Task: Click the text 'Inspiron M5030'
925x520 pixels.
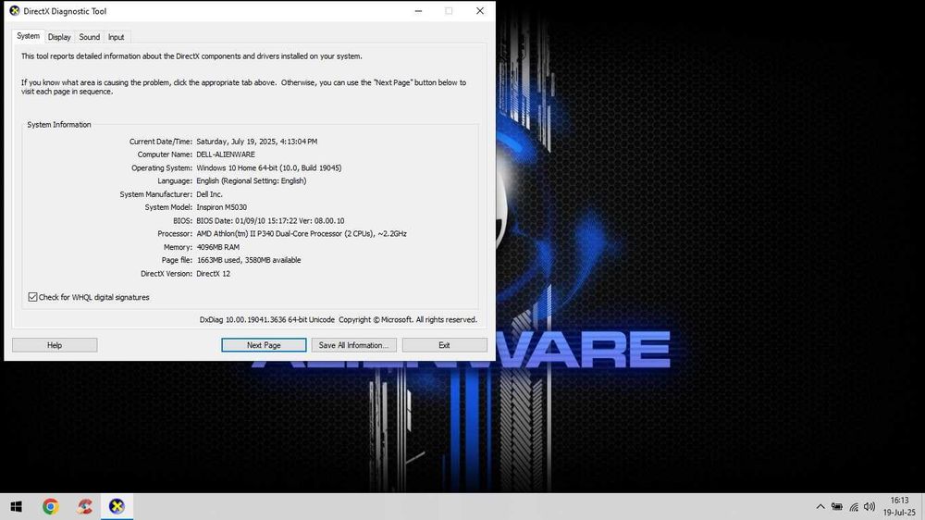Action: (x=221, y=207)
